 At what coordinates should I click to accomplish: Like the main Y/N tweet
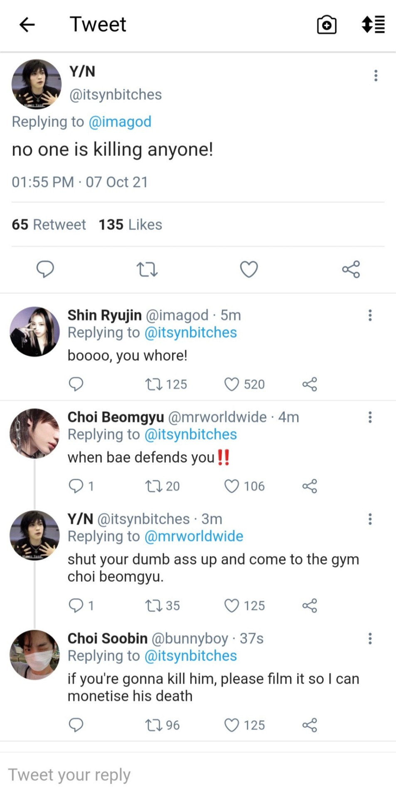(249, 269)
